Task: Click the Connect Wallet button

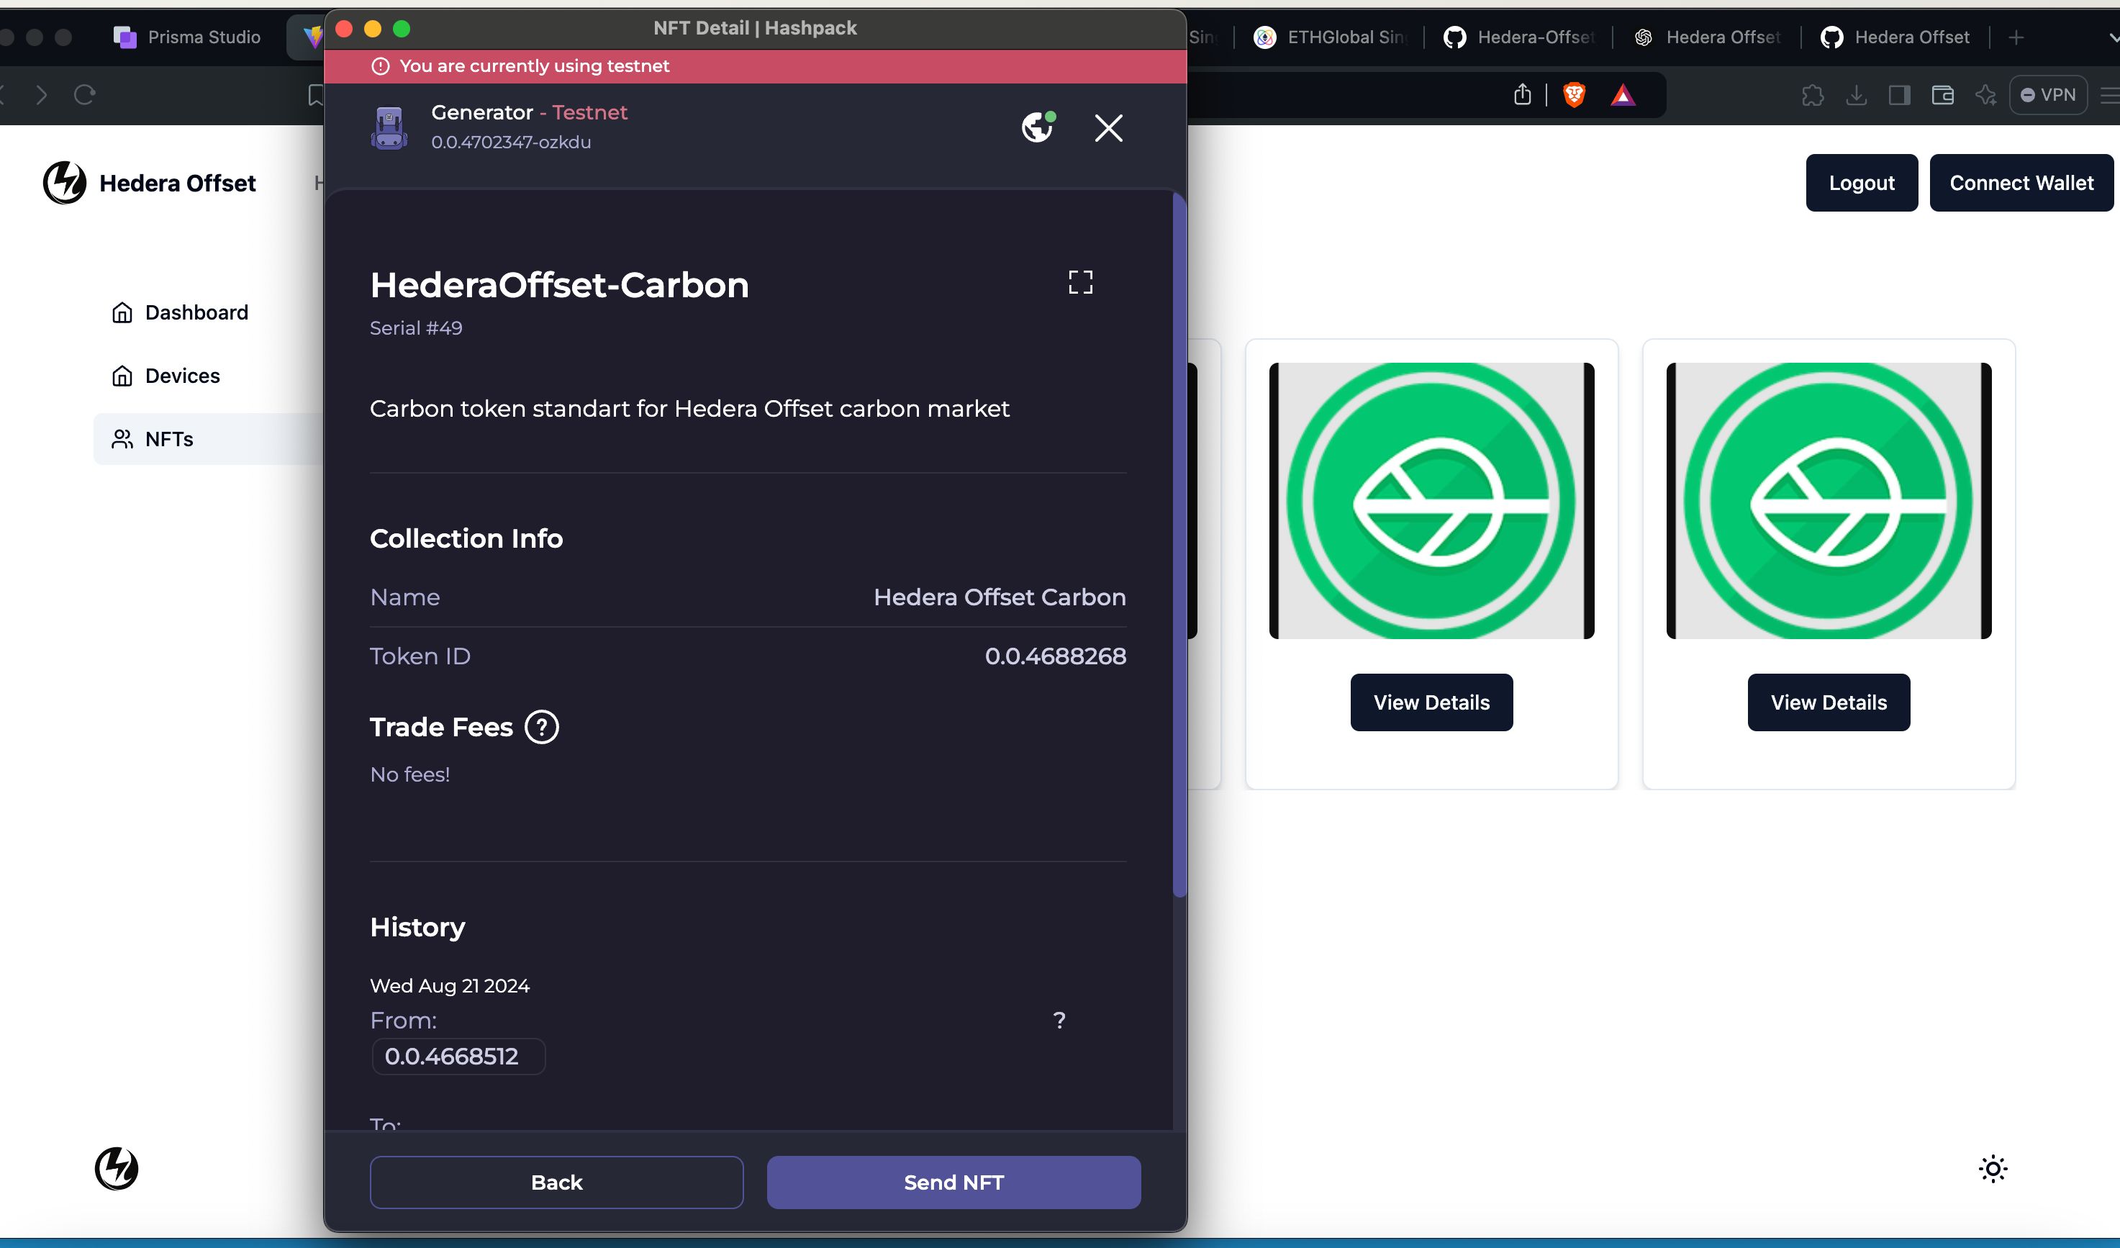Action: coord(2021,183)
